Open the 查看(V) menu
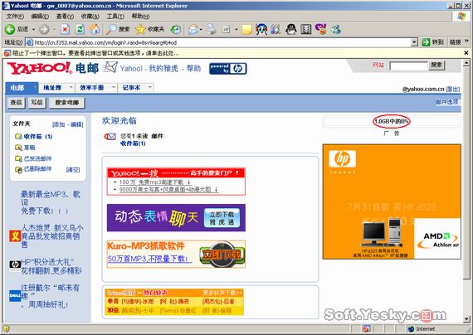The width and height of the screenshot is (473, 335). tap(65, 16)
